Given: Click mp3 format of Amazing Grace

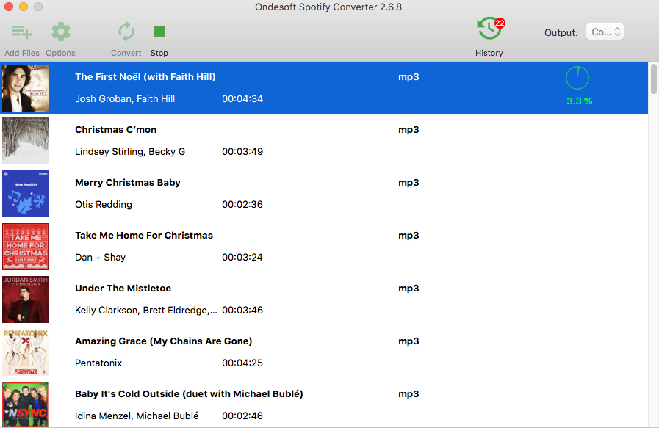Looking at the screenshot, I should tap(408, 341).
